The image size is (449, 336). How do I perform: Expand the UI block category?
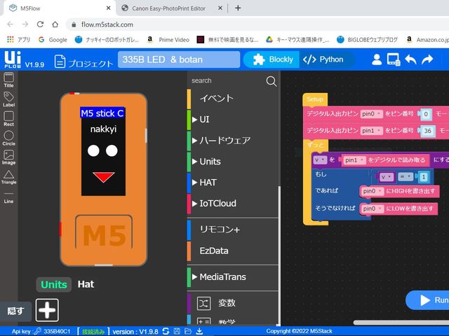pyautogui.click(x=233, y=120)
